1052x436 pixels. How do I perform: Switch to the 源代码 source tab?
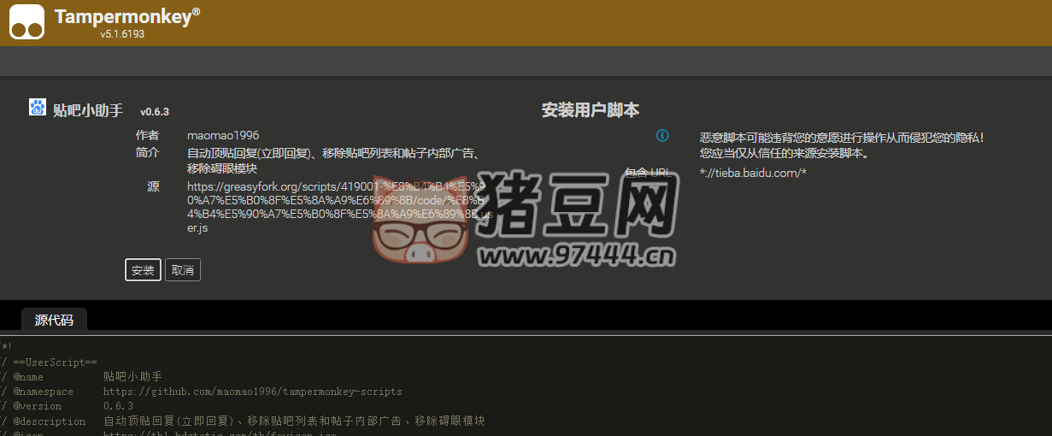tap(54, 321)
